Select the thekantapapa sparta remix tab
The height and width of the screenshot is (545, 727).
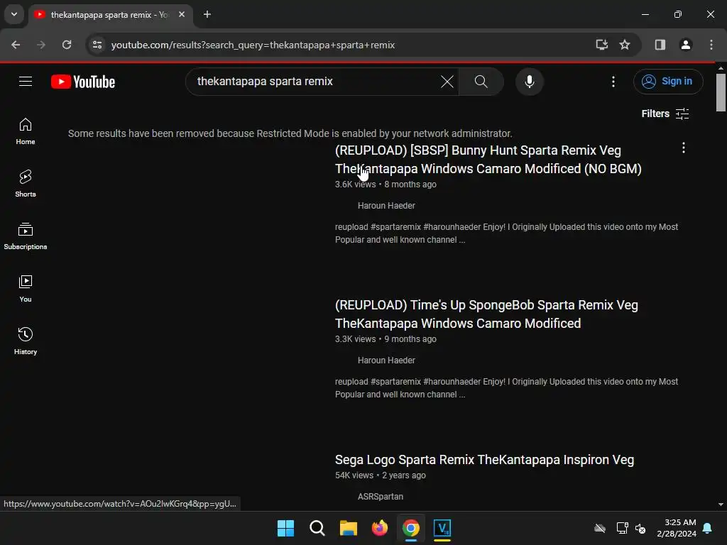pyautogui.click(x=108, y=15)
